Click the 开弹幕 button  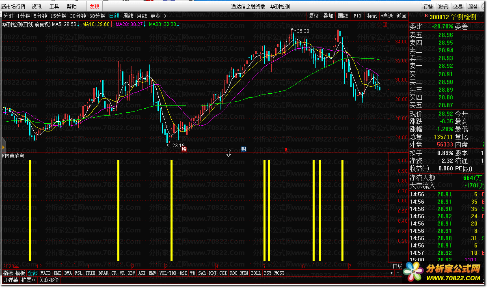11,280
